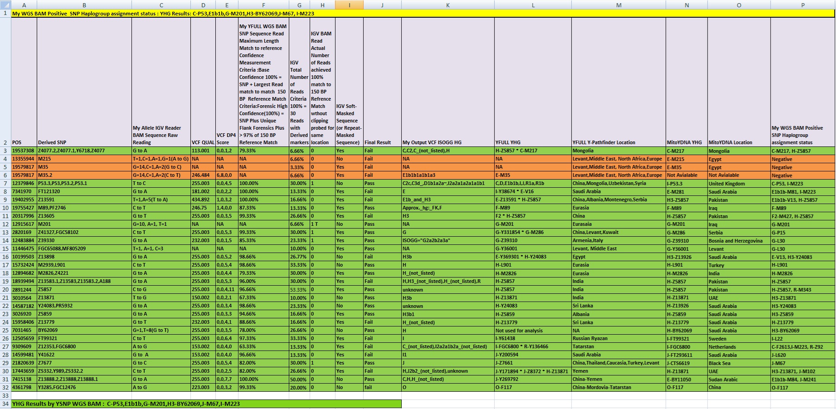Click the cell 'Approx._hg:_FK,F'
Screen dimensions: 836x409
(x=448, y=208)
